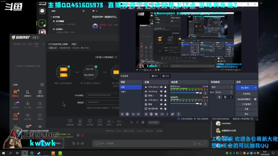This screenshot has width=278, height=156.
Task: Click the start virtual camera button
Action: [244, 99]
